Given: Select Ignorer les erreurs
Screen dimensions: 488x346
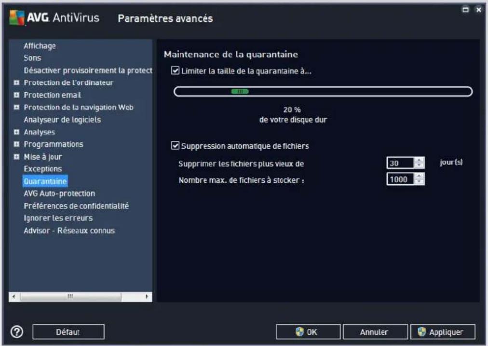Looking at the screenshot, I should (x=58, y=218).
